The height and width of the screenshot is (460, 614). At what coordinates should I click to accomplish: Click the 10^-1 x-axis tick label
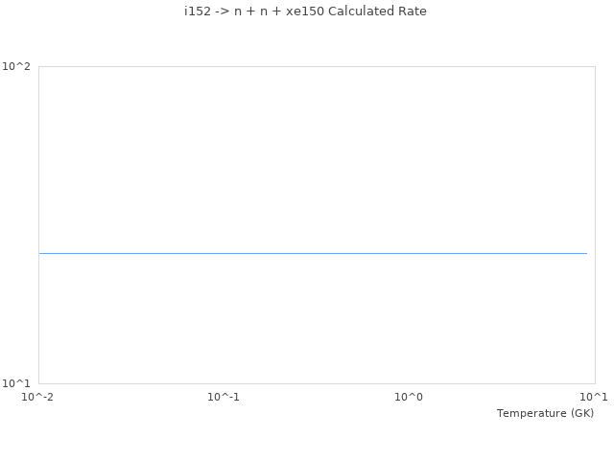[224, 397]
